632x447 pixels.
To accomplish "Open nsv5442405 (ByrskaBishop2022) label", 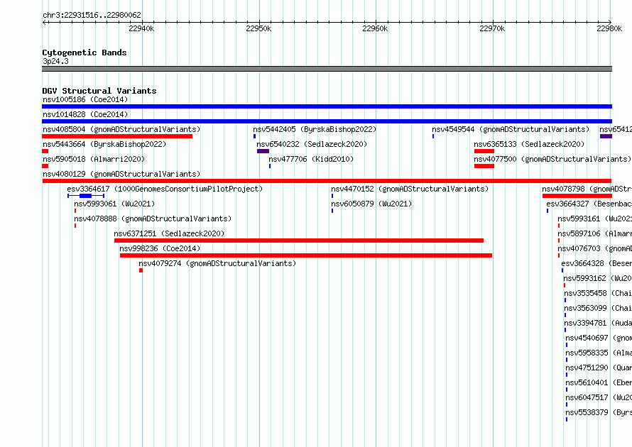I will click(x=315, y=129).
